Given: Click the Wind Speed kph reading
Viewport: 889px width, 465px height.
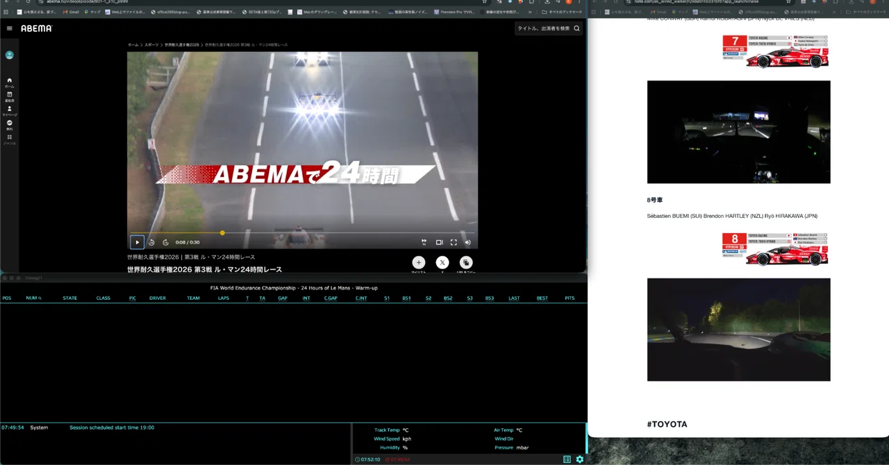Looking at the screenshot, I should pyautogui.click(x=407, y=439).
